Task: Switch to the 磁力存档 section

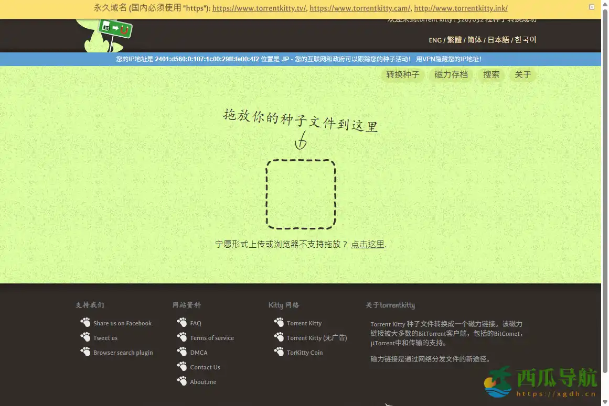Action: (x=451, y=74)
